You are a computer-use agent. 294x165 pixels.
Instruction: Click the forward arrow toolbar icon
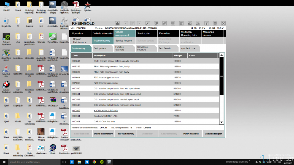(139, 23)
